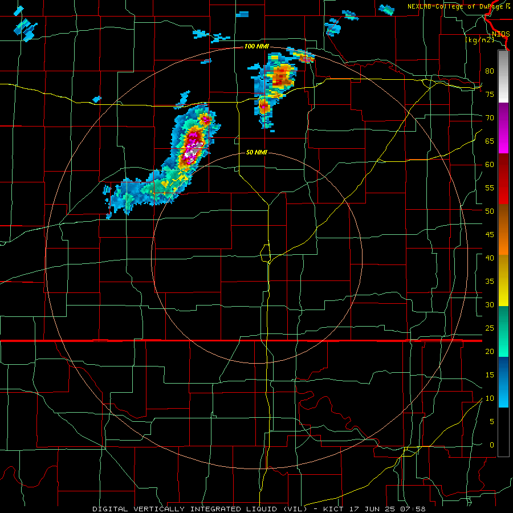Click the 60 value on the legend
The height and width of the screenshot is (513, 513).
(x=490, y=165)
